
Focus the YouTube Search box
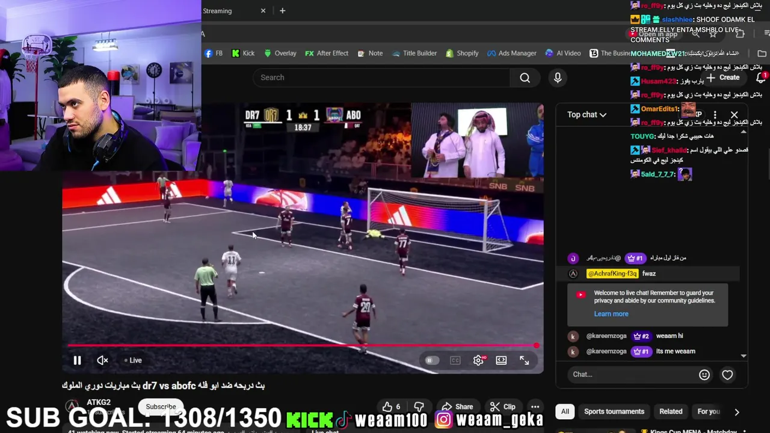coord(382,78)
